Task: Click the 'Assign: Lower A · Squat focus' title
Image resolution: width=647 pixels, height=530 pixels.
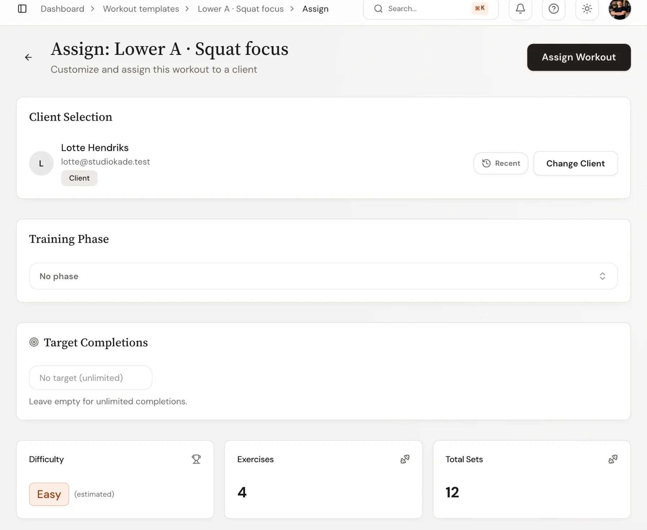Action: (170, 49)
